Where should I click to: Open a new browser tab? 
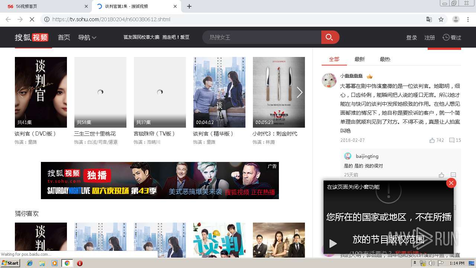tap(189, 6)
